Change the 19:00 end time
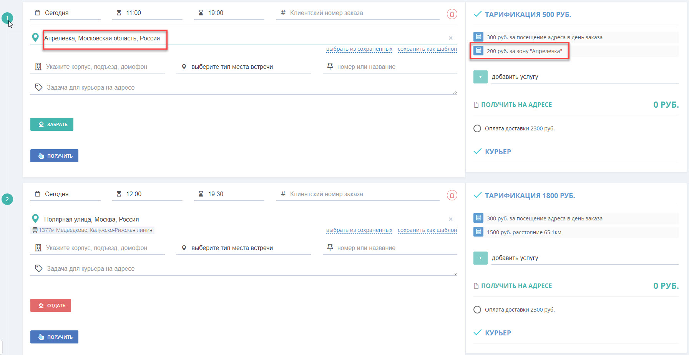Screen dimensions: 689x355 coord(229,13)
